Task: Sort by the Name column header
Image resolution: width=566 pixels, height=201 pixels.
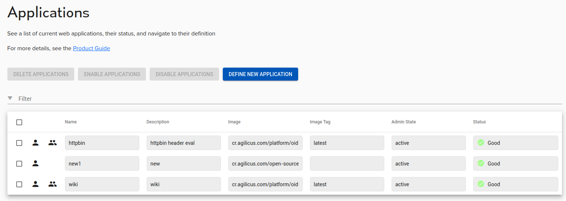Action: click(x=71, y=122)
